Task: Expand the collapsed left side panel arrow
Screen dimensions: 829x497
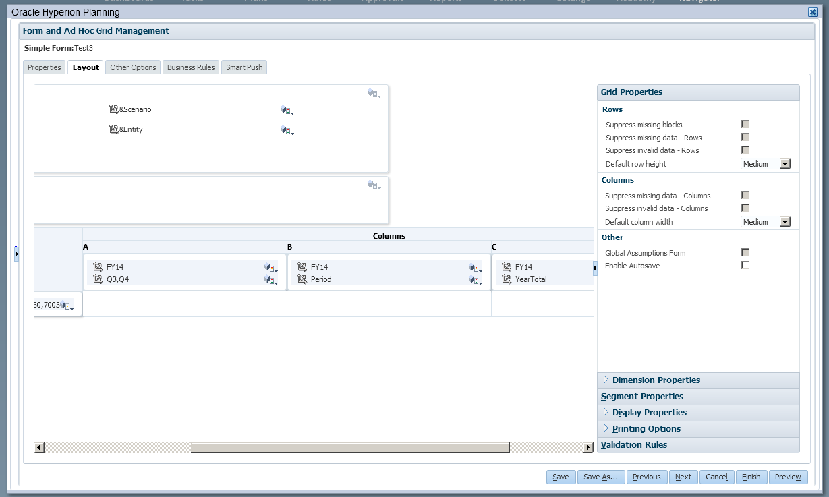Action: [17, 254]
